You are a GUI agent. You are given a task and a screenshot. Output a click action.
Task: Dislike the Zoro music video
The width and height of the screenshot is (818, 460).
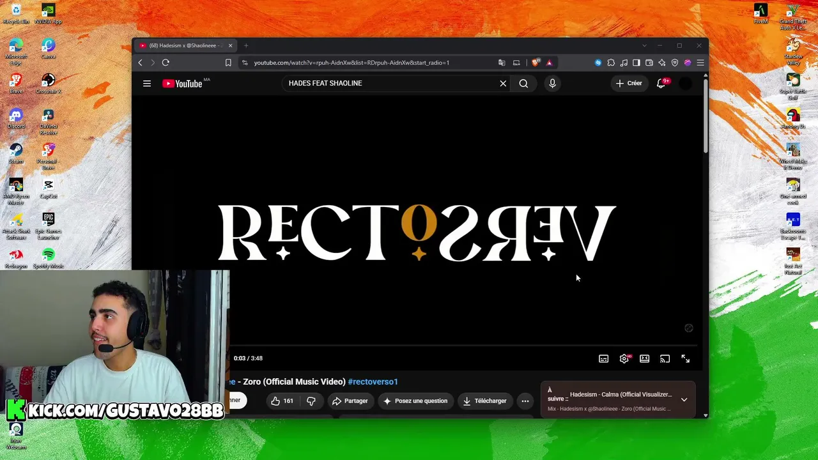click(311, 401)
